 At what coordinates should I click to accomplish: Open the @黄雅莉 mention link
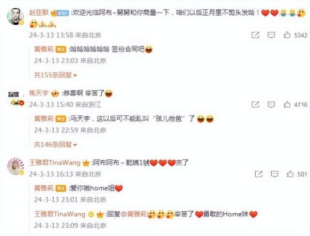click(x=133, y=214)
